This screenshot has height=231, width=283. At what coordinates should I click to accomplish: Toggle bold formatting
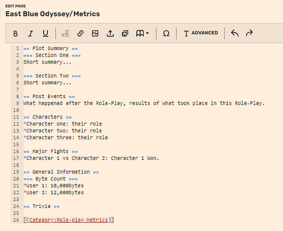(15, 33)
